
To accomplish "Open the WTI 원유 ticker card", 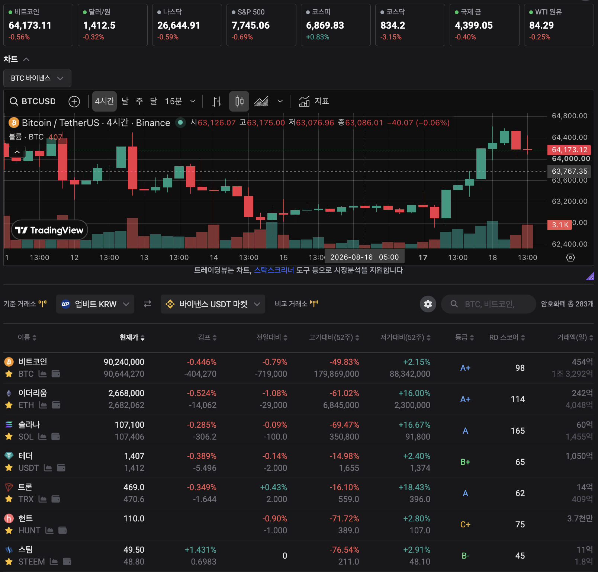I will click(x=559, y=25).
